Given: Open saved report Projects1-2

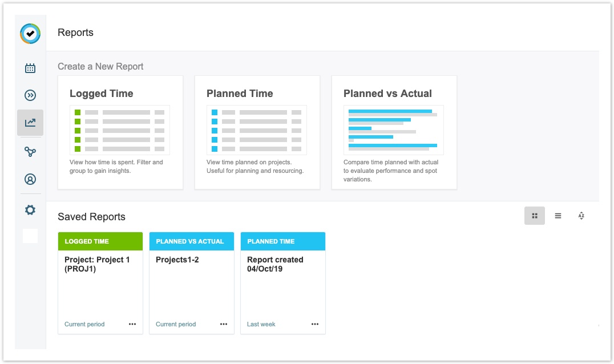Looking at the screenshot, I should 177,260.
